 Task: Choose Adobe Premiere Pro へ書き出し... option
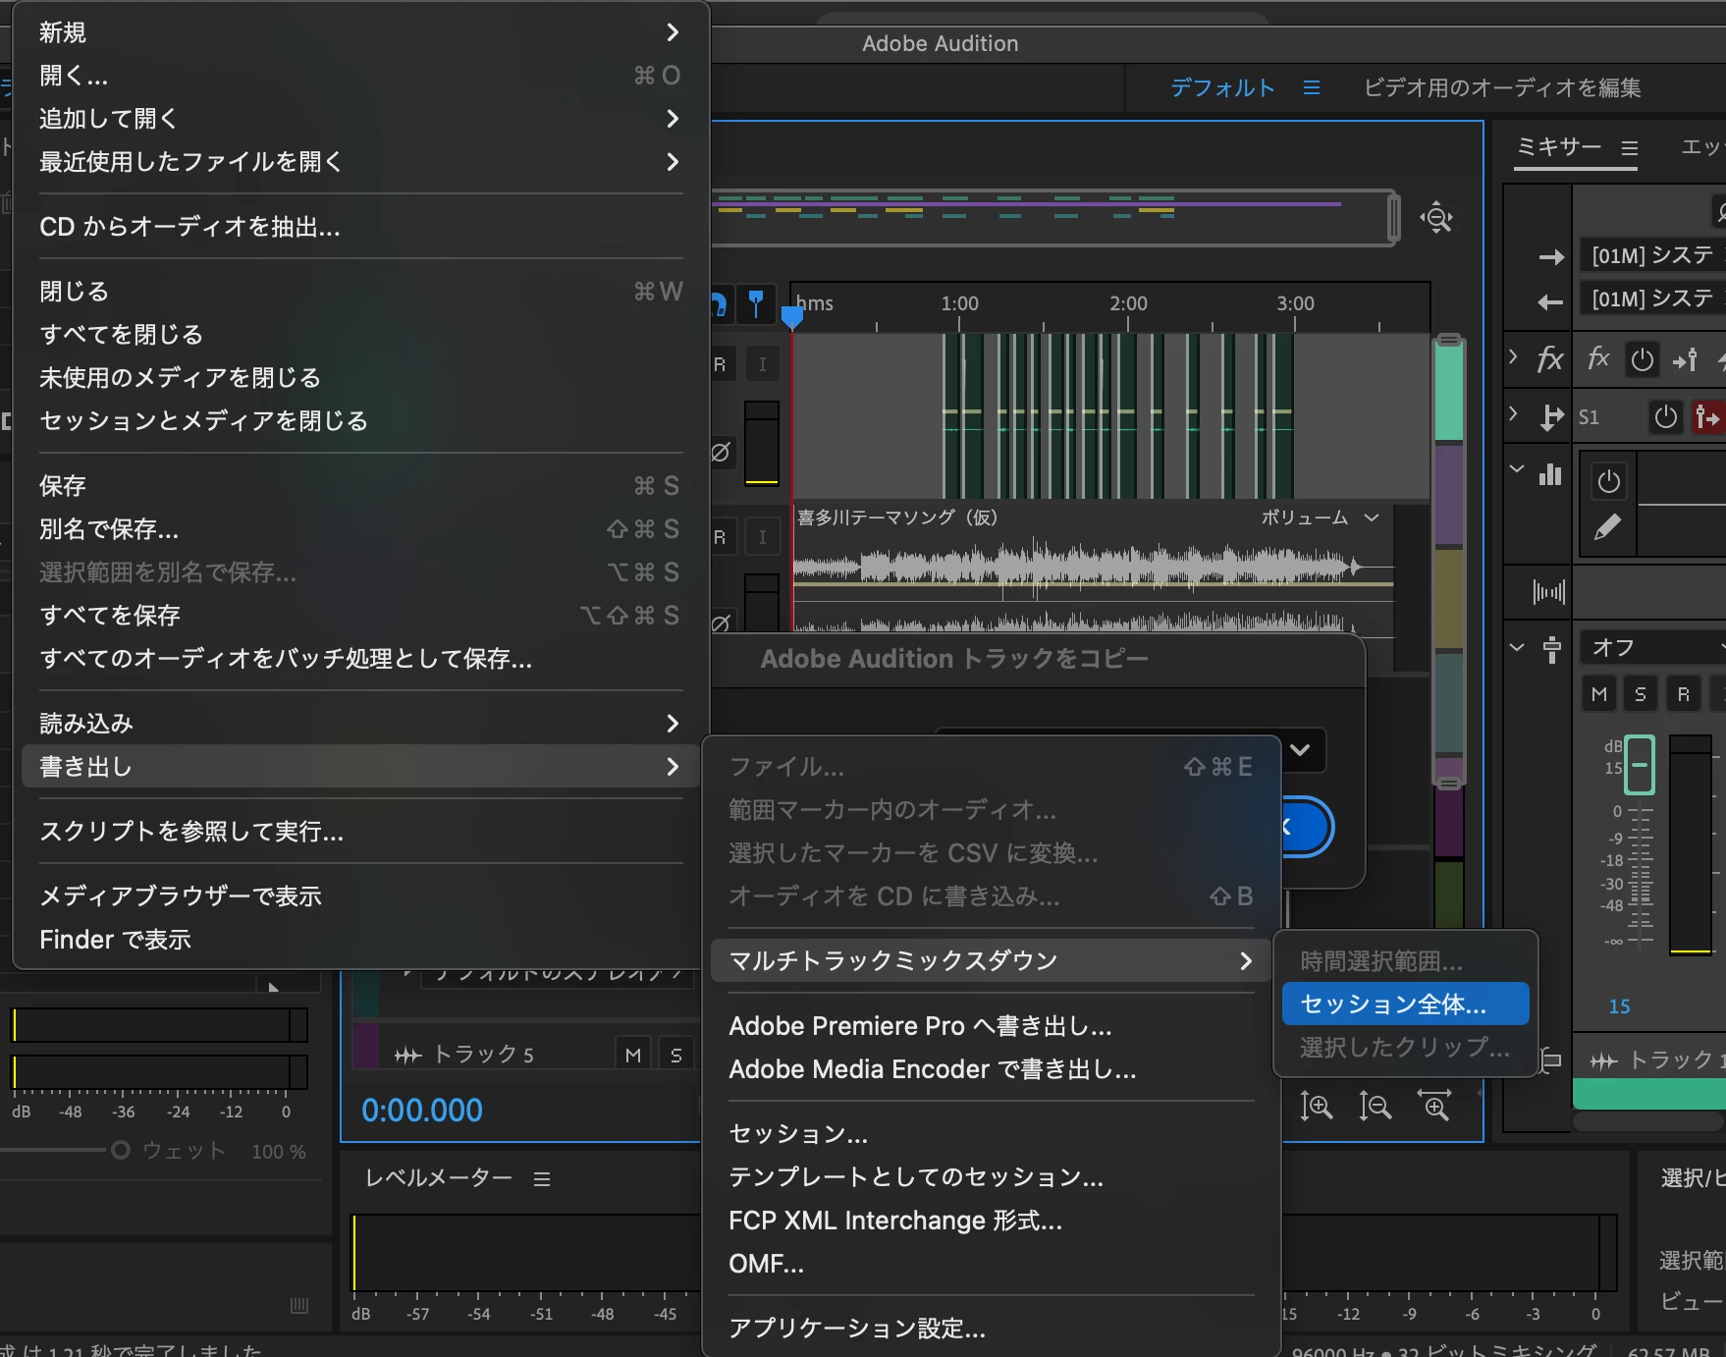pos(992,1026)
